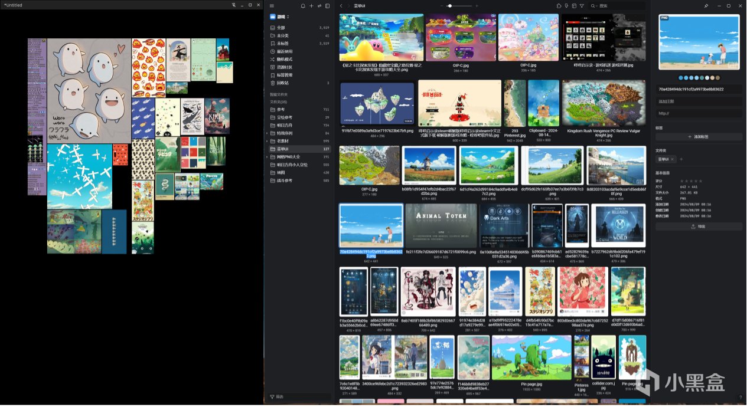Remove the 菜单UI folder tag with its x

click(672, 159)
